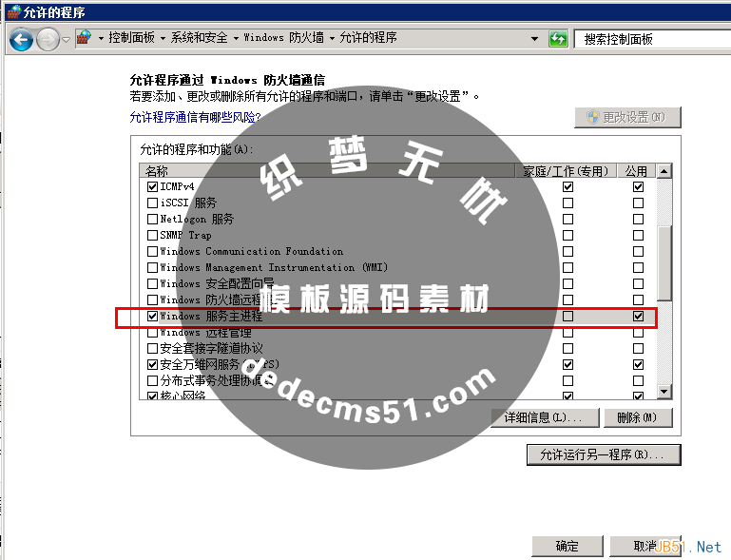Toggle Windows Management Instrumentation (WMI) name checkbox
Screen dimensions: 731x560
pyautogui.click(x=152, y=268)
